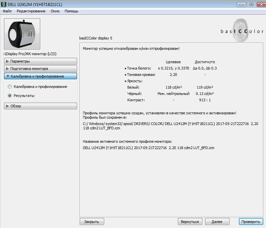Screen dimensions: 266x228
Task: Click the 0.13 cd/m² black level value
Action: click(x=205, y=94)
